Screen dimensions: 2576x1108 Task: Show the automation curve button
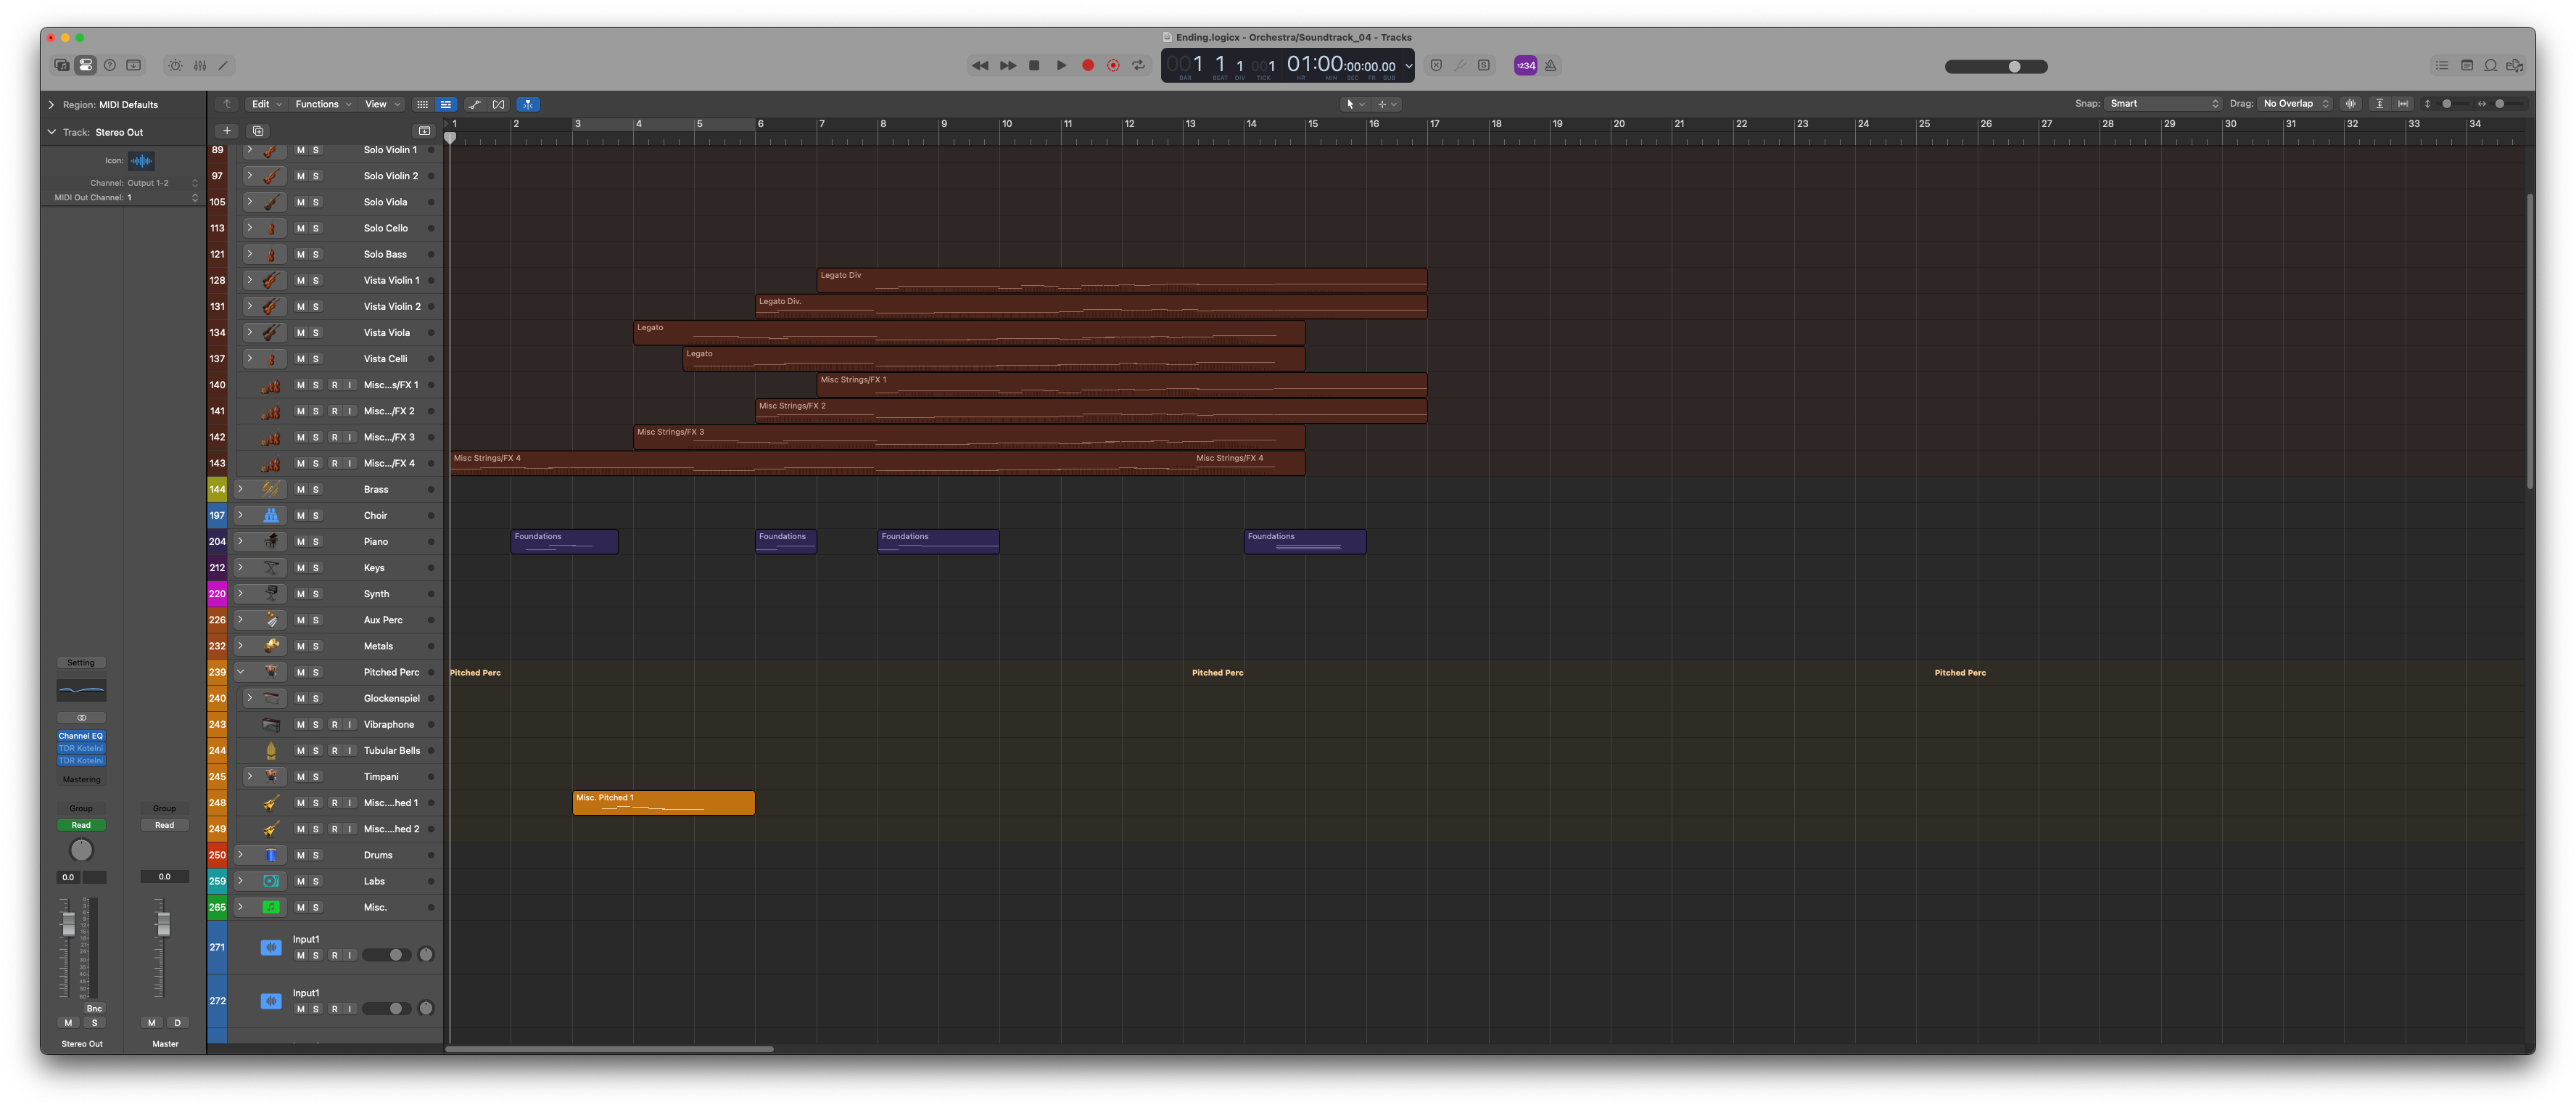pyautogui.click(x=474, y=104)
